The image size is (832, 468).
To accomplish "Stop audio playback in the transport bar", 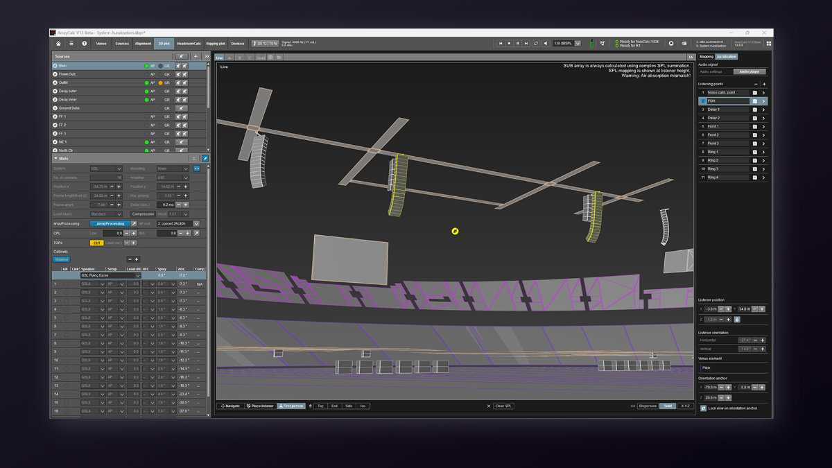I will (x=508, y=43).
